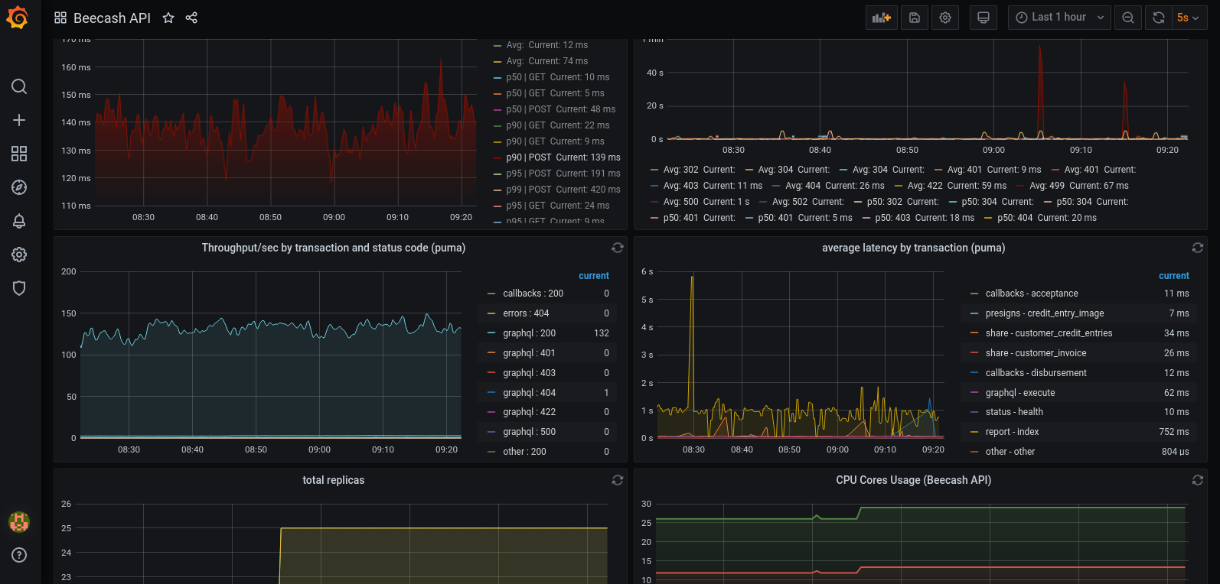Sort throughput legend by current column
The image size is (1220, 584).
(x=594, y=276)
